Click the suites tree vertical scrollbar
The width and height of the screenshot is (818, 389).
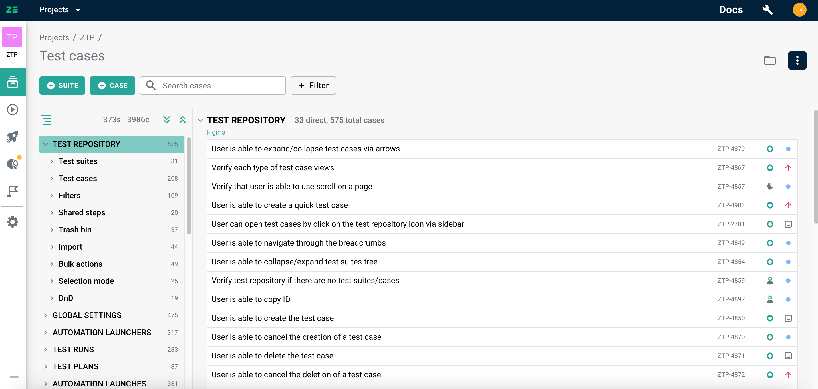coord(189,186)
